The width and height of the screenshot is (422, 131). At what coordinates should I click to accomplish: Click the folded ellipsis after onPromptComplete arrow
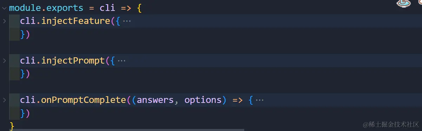[259, 100]
